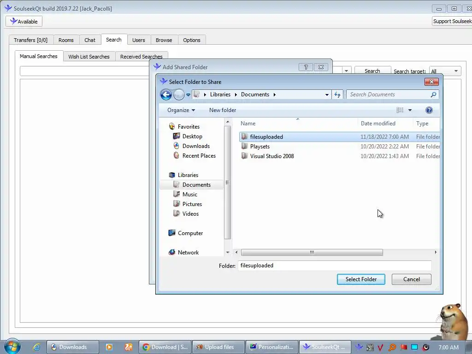Open help with the blue question icon
Viewport: 472px width, 354px height.
429,110
